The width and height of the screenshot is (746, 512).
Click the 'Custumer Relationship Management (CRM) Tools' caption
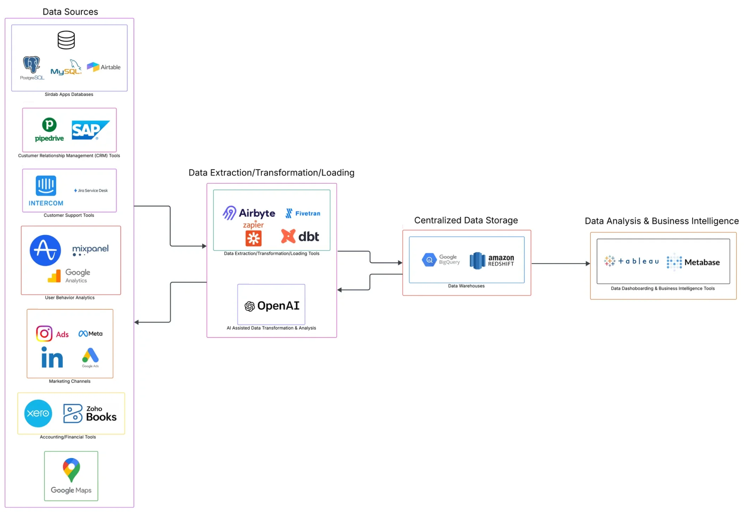coord(69,156)
